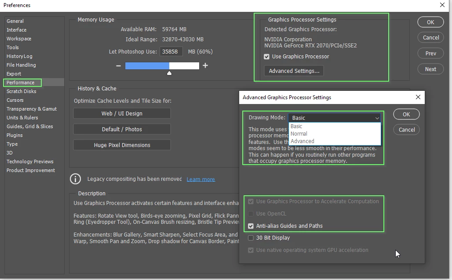This screenshot has height=280, width=452.
Task: Open the Export preferences category
Action: pyautogui.click(x=14, y=74)
